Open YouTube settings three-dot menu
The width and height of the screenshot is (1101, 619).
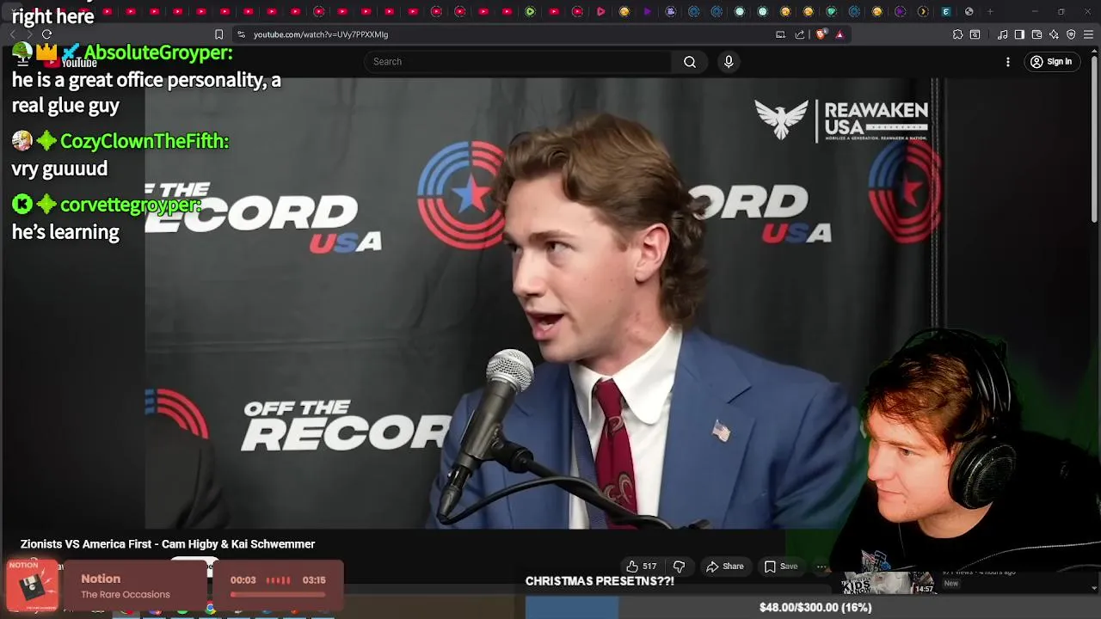click(1008, 62)
